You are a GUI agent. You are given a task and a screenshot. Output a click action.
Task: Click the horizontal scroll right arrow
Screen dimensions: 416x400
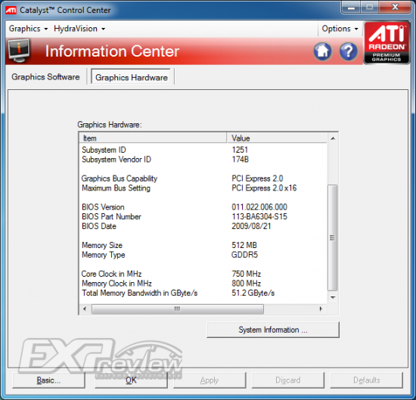321,309
